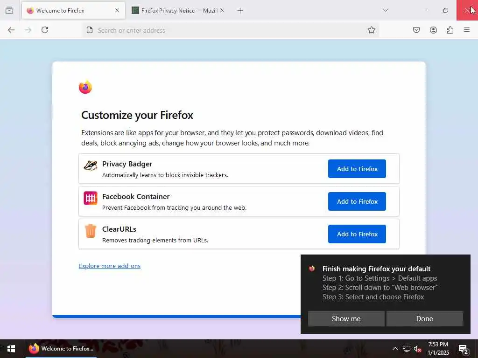
Task: Open Explore more add-ons link
Action: pyautogui.click(x=110, y=266)
